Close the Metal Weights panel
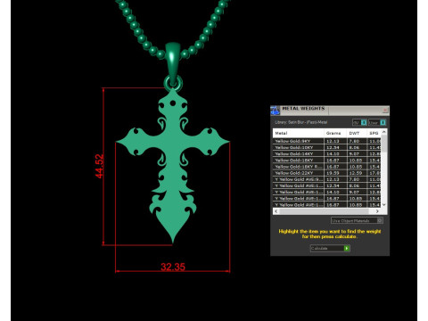 [x=385, y=110]
